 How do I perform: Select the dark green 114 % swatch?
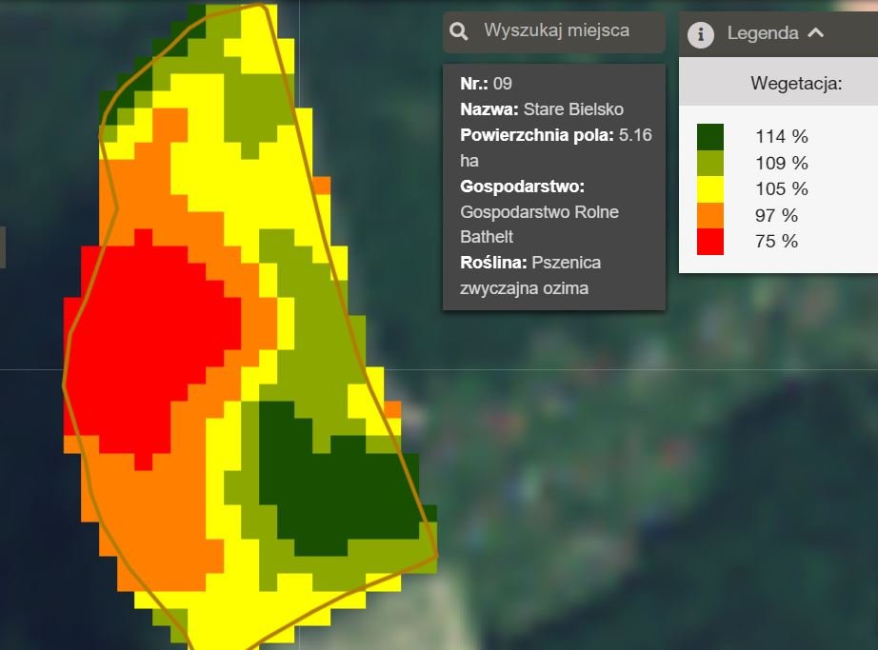pyautogui.click(x=709, y=136)
